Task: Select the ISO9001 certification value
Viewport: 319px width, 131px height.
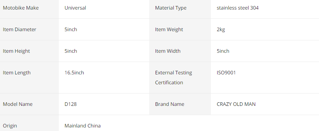Action: [226, 73]
